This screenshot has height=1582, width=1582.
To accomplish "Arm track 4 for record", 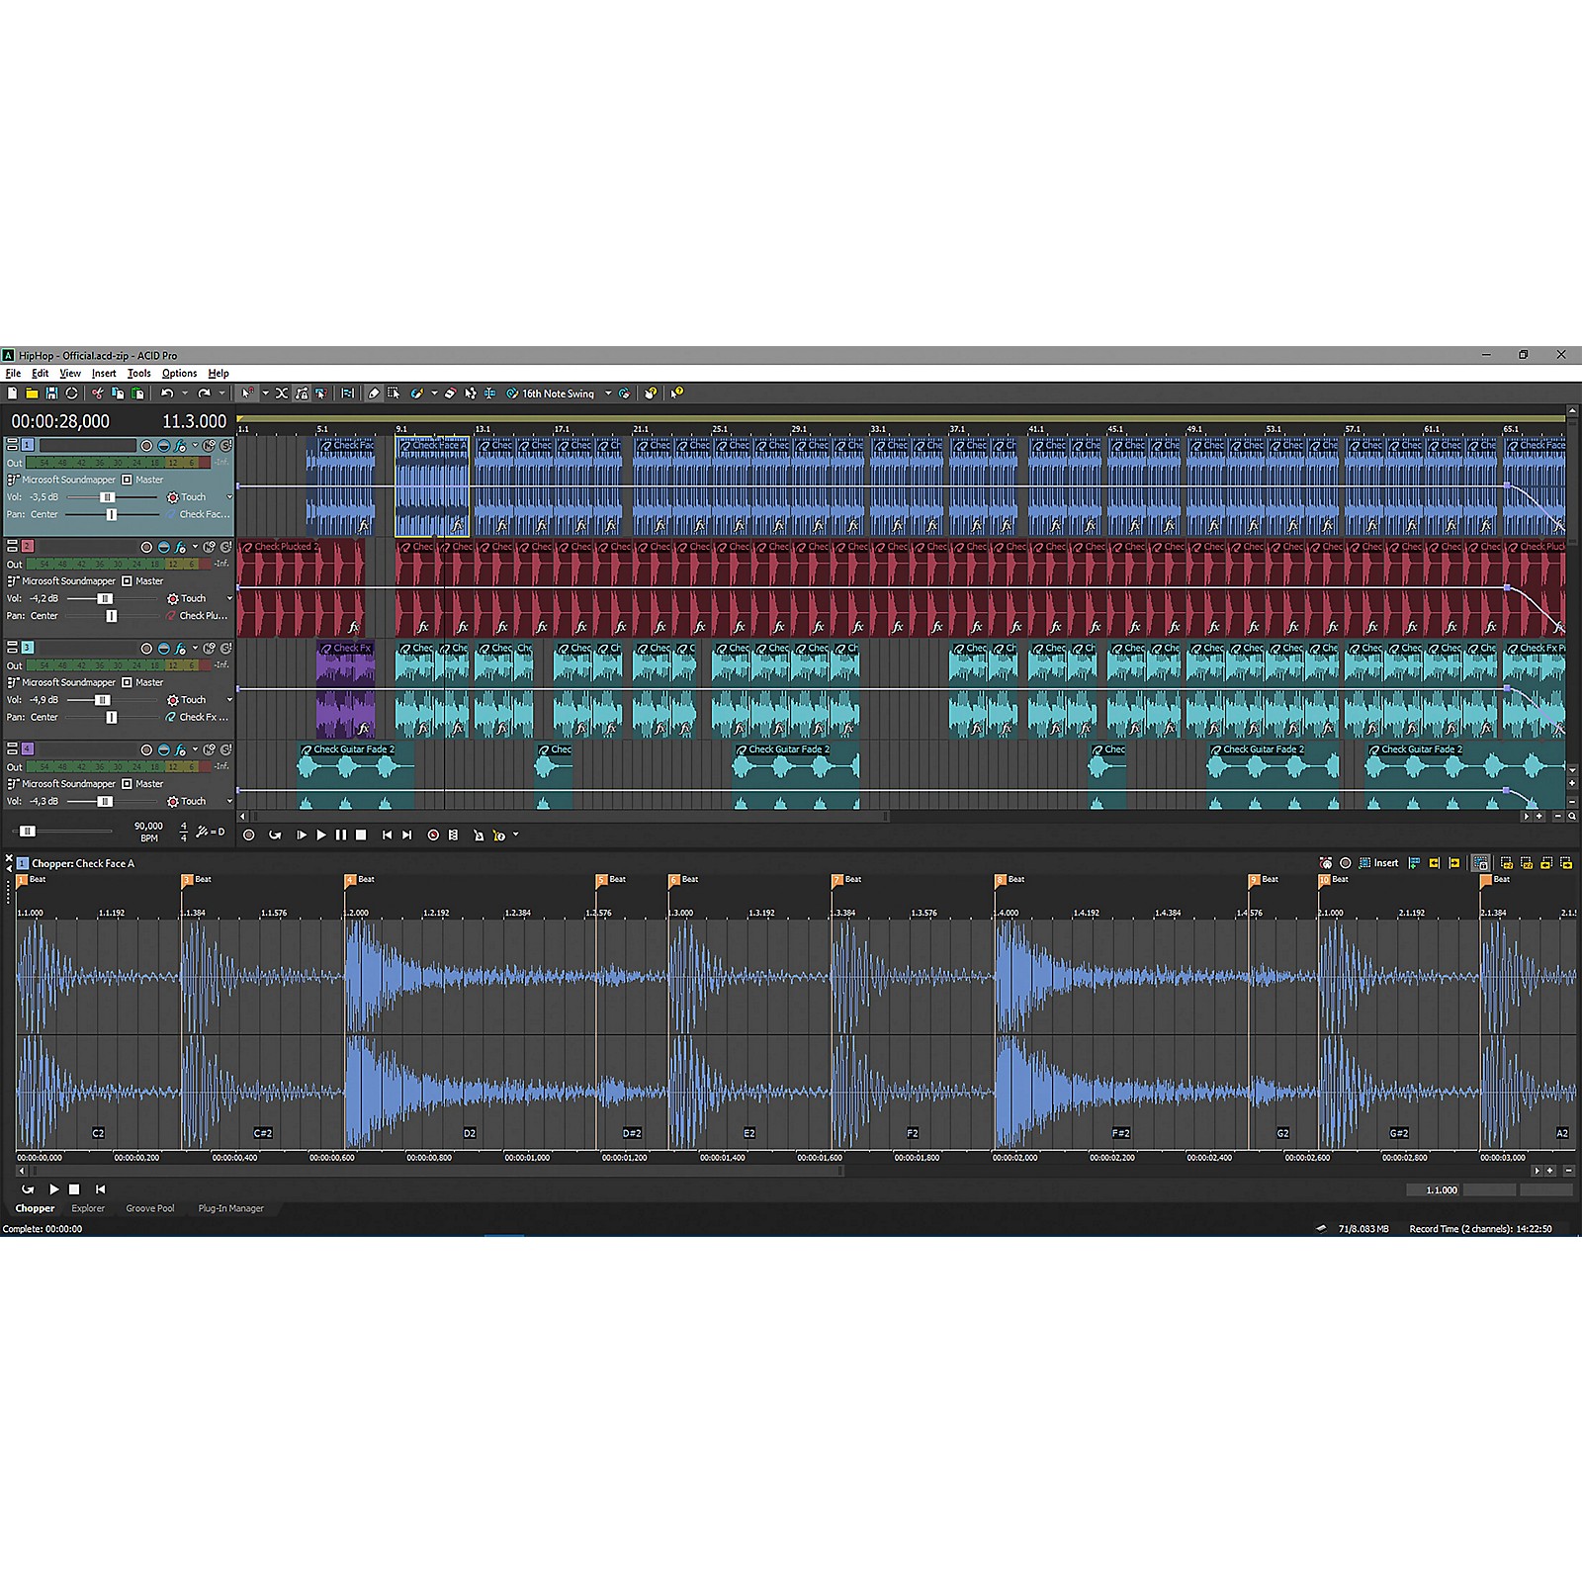I will point(146,749).
